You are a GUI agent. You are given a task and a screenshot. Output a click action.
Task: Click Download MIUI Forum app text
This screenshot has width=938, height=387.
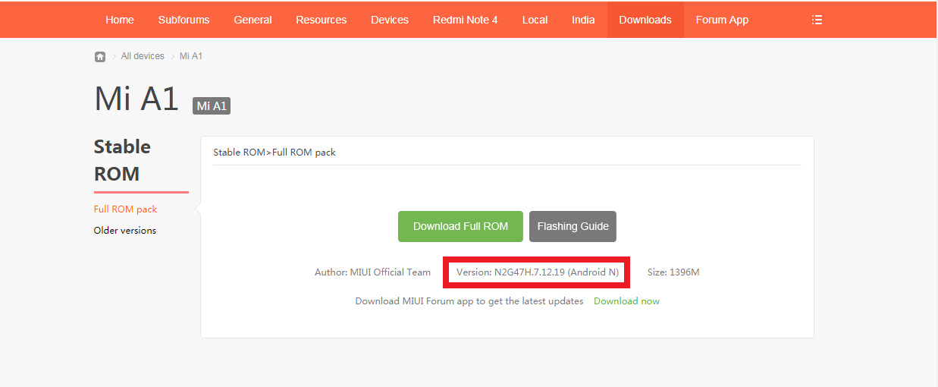469,301
